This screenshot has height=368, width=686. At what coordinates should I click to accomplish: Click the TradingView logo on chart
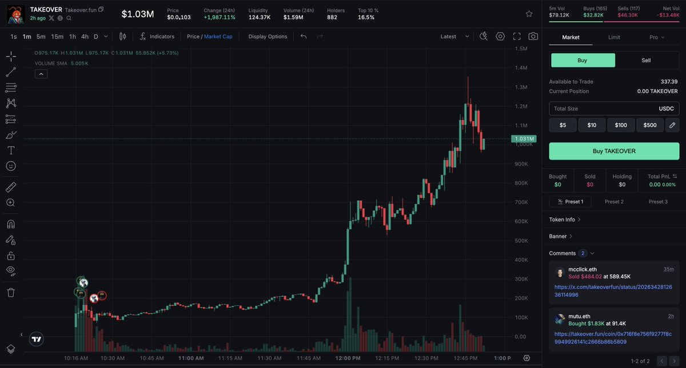(37, 339)
